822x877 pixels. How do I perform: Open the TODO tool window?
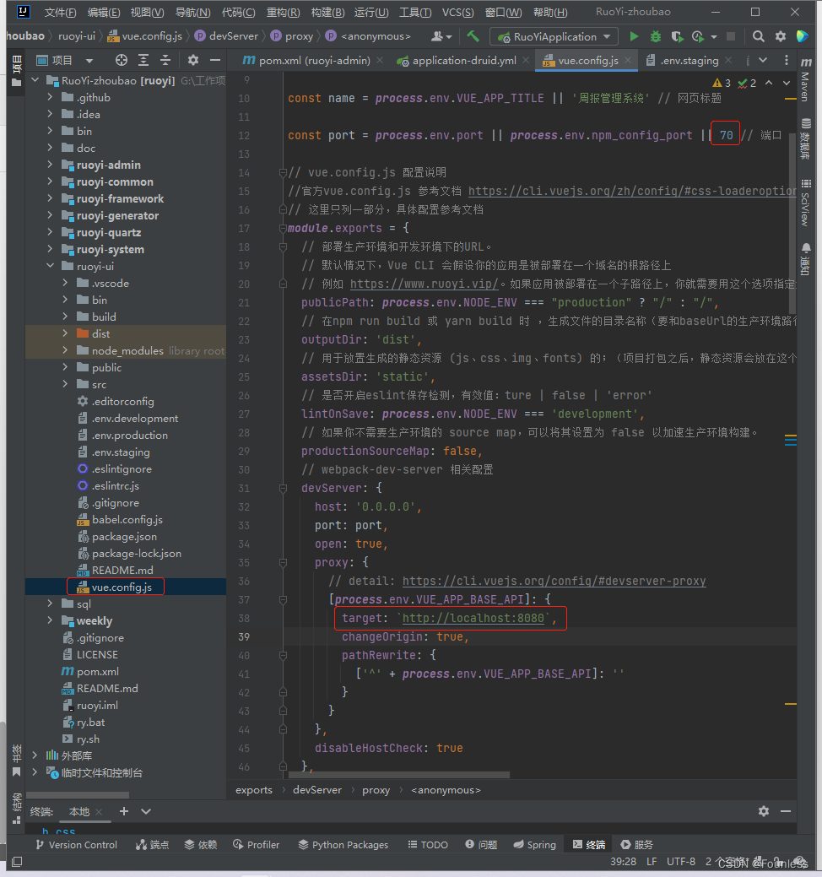pos(428,845)
